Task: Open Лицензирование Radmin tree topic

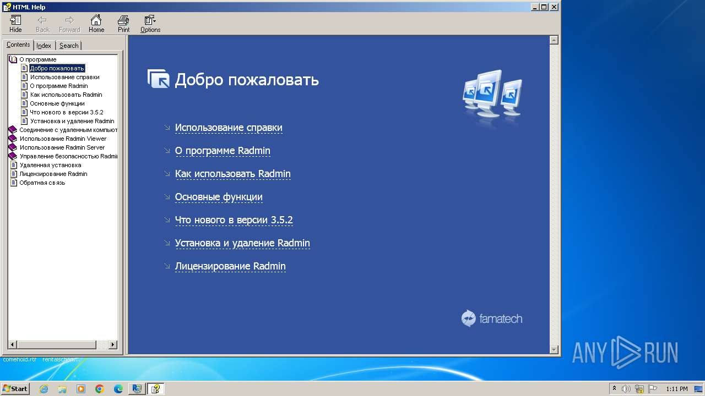Action: coord(53,174)
